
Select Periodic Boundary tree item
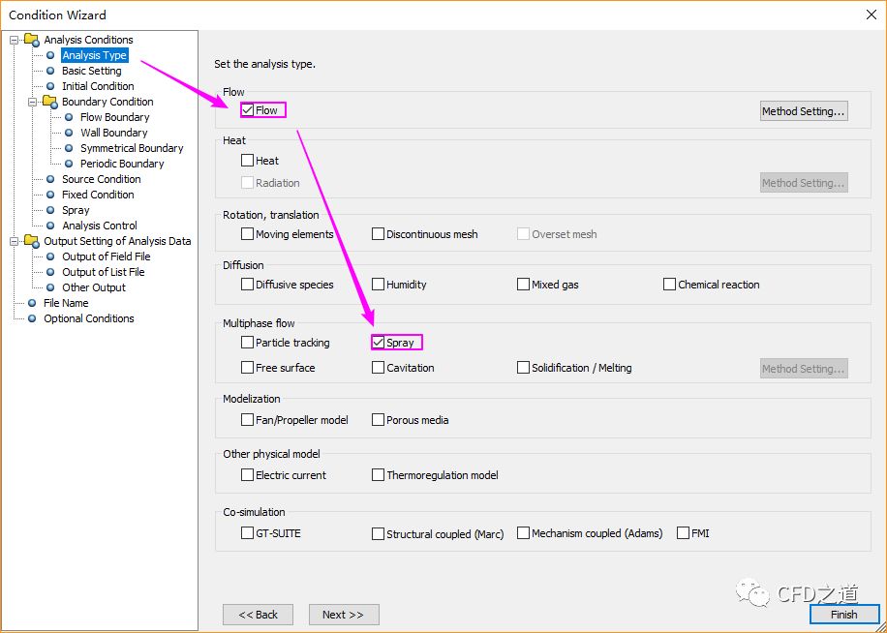point(122,164)
